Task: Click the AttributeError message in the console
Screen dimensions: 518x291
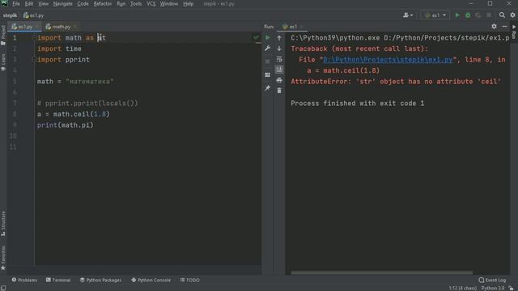Action: 396,82
